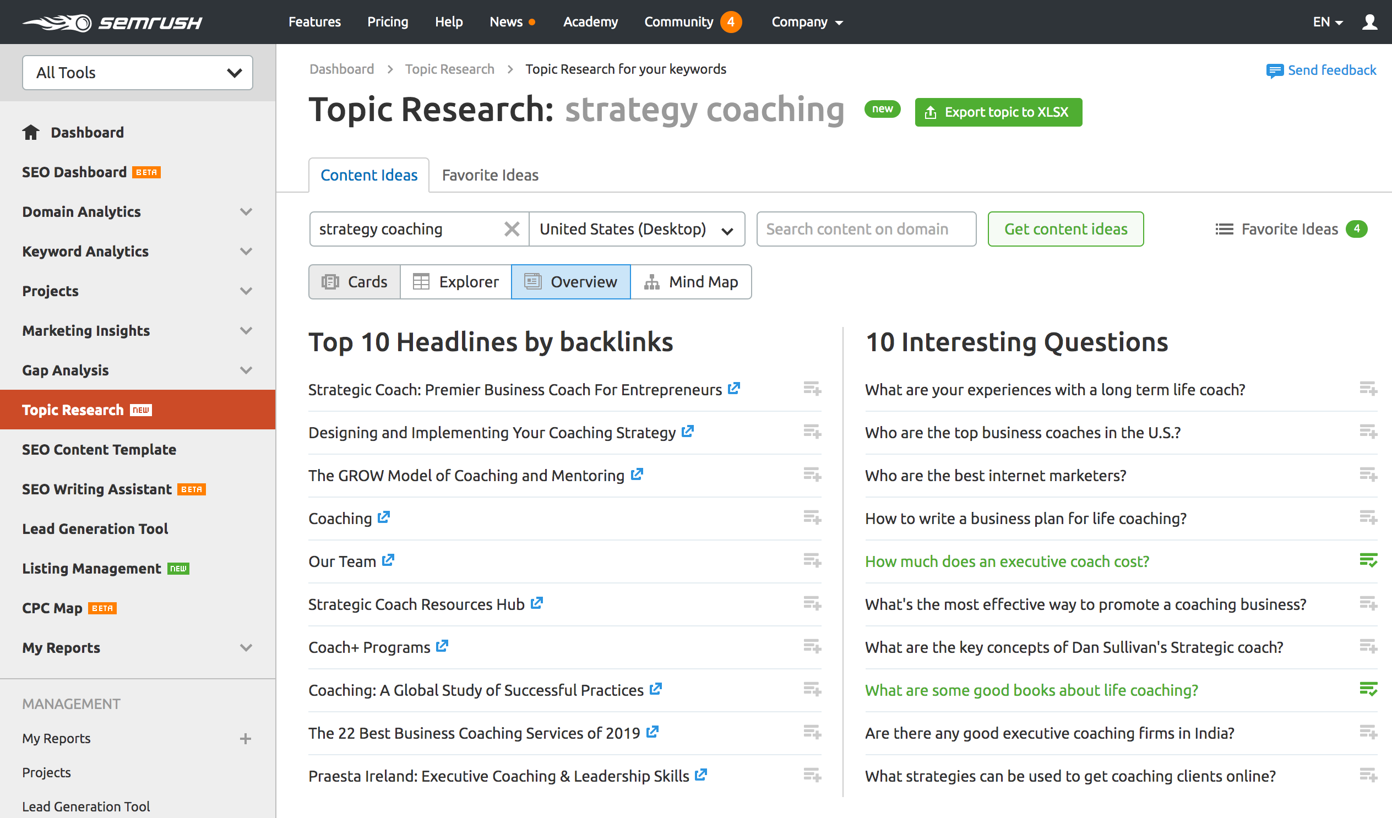
Task: Unfavorite 'What are some good books about life coaching?'
Action: (1368, 689)
